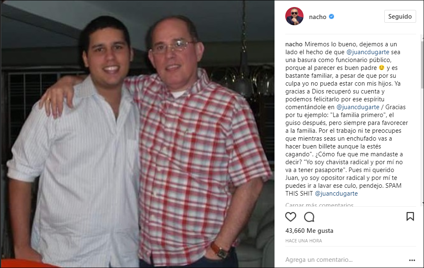The image size is (424, 268).
Task: Click the caption scrollbar thumb
Action: click(x=422, y=65)
